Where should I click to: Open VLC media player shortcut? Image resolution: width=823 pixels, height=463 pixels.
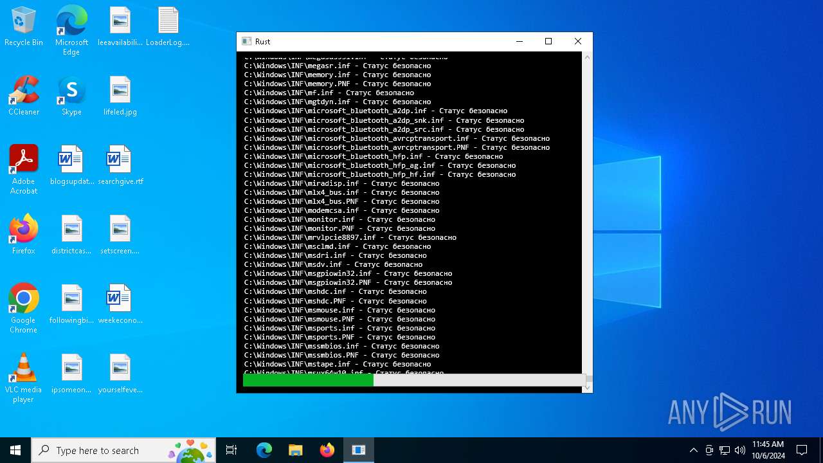point(24,378)
